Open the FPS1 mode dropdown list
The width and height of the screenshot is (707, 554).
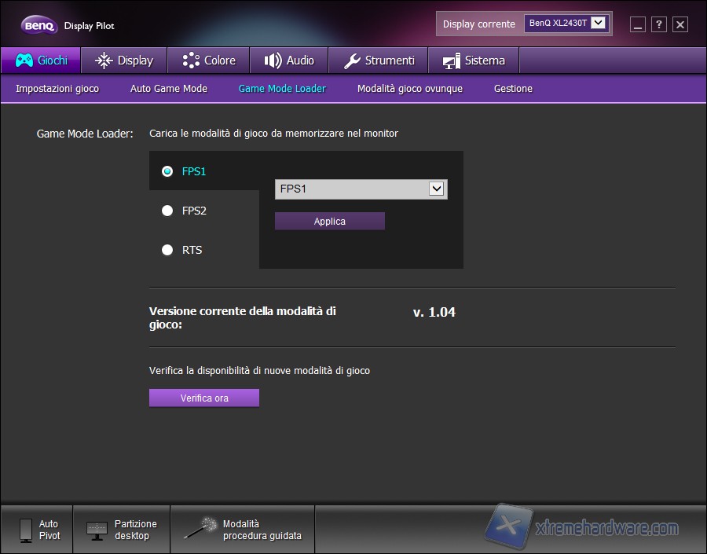coord(438,189)
